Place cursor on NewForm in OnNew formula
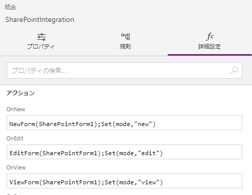 coord(22,124)
